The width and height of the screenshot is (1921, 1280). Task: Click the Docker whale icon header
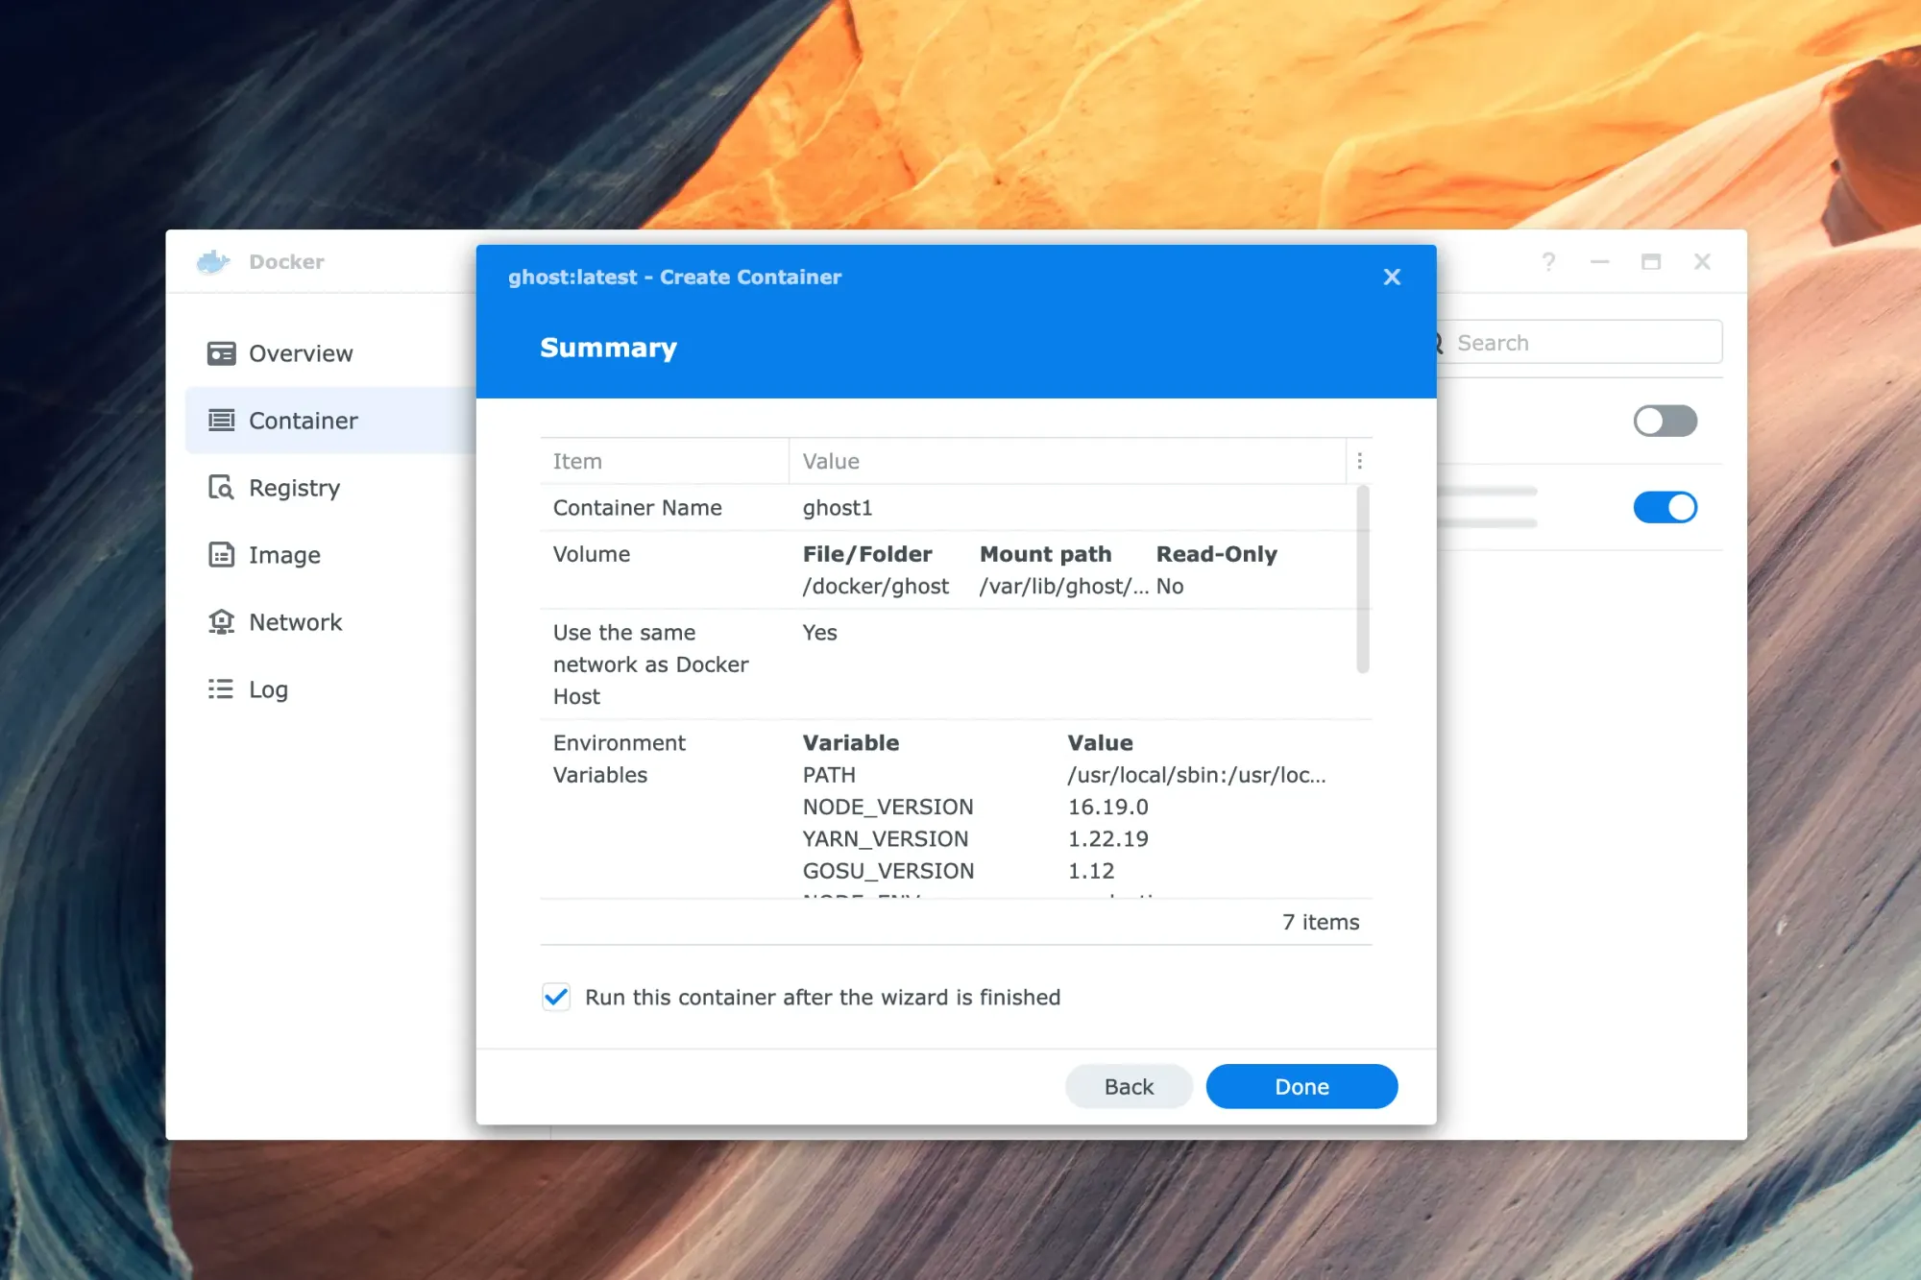point(213,261)
